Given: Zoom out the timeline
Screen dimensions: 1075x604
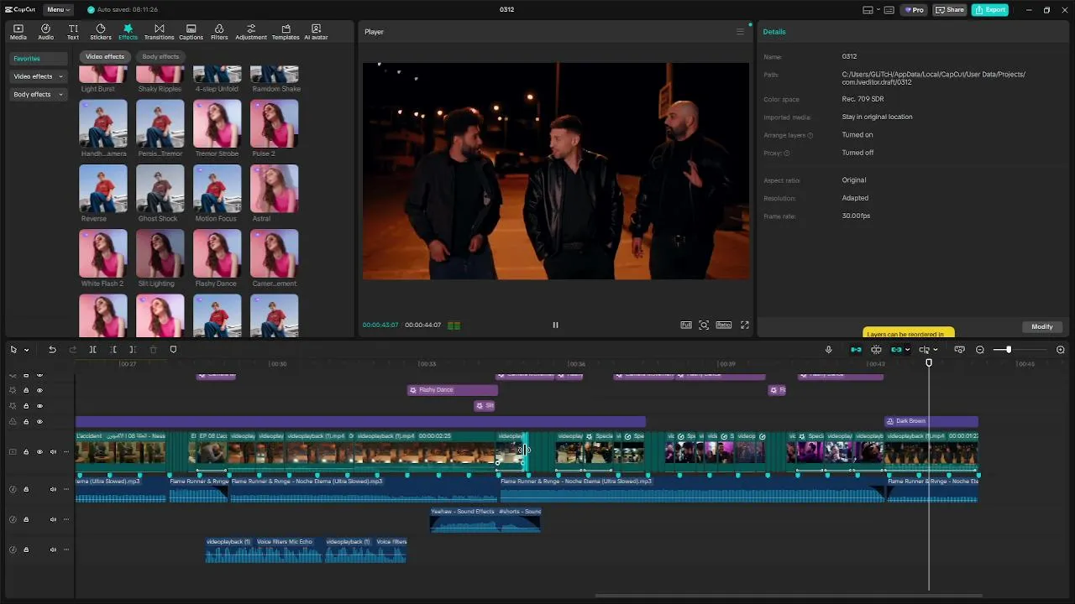Looking at the screenshot, I should 979,350.
